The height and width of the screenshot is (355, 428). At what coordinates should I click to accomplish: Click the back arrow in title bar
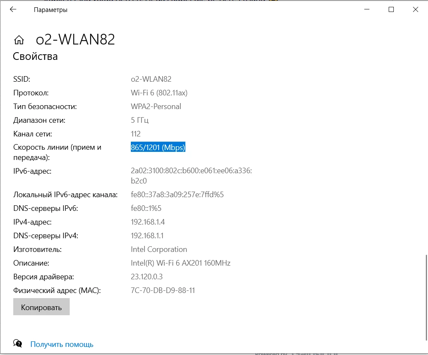pos(13,9)
